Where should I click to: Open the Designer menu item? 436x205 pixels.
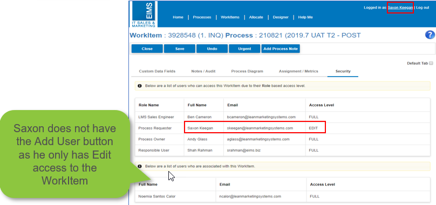[280, 17]
